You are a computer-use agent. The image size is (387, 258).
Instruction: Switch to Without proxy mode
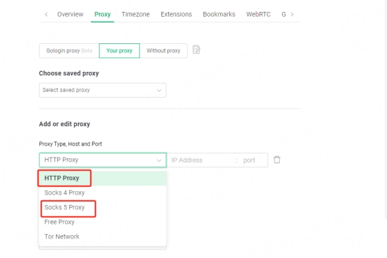tap(163, 51)
